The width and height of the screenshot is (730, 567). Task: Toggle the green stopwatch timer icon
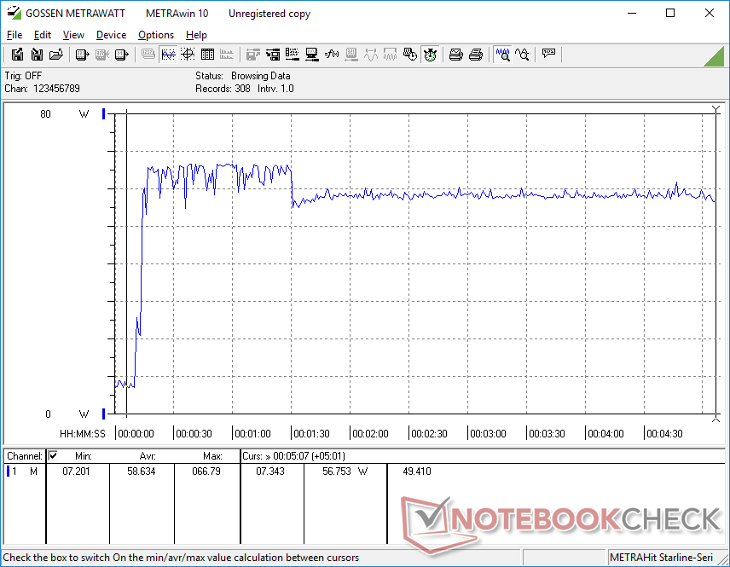tap(430, 55)
